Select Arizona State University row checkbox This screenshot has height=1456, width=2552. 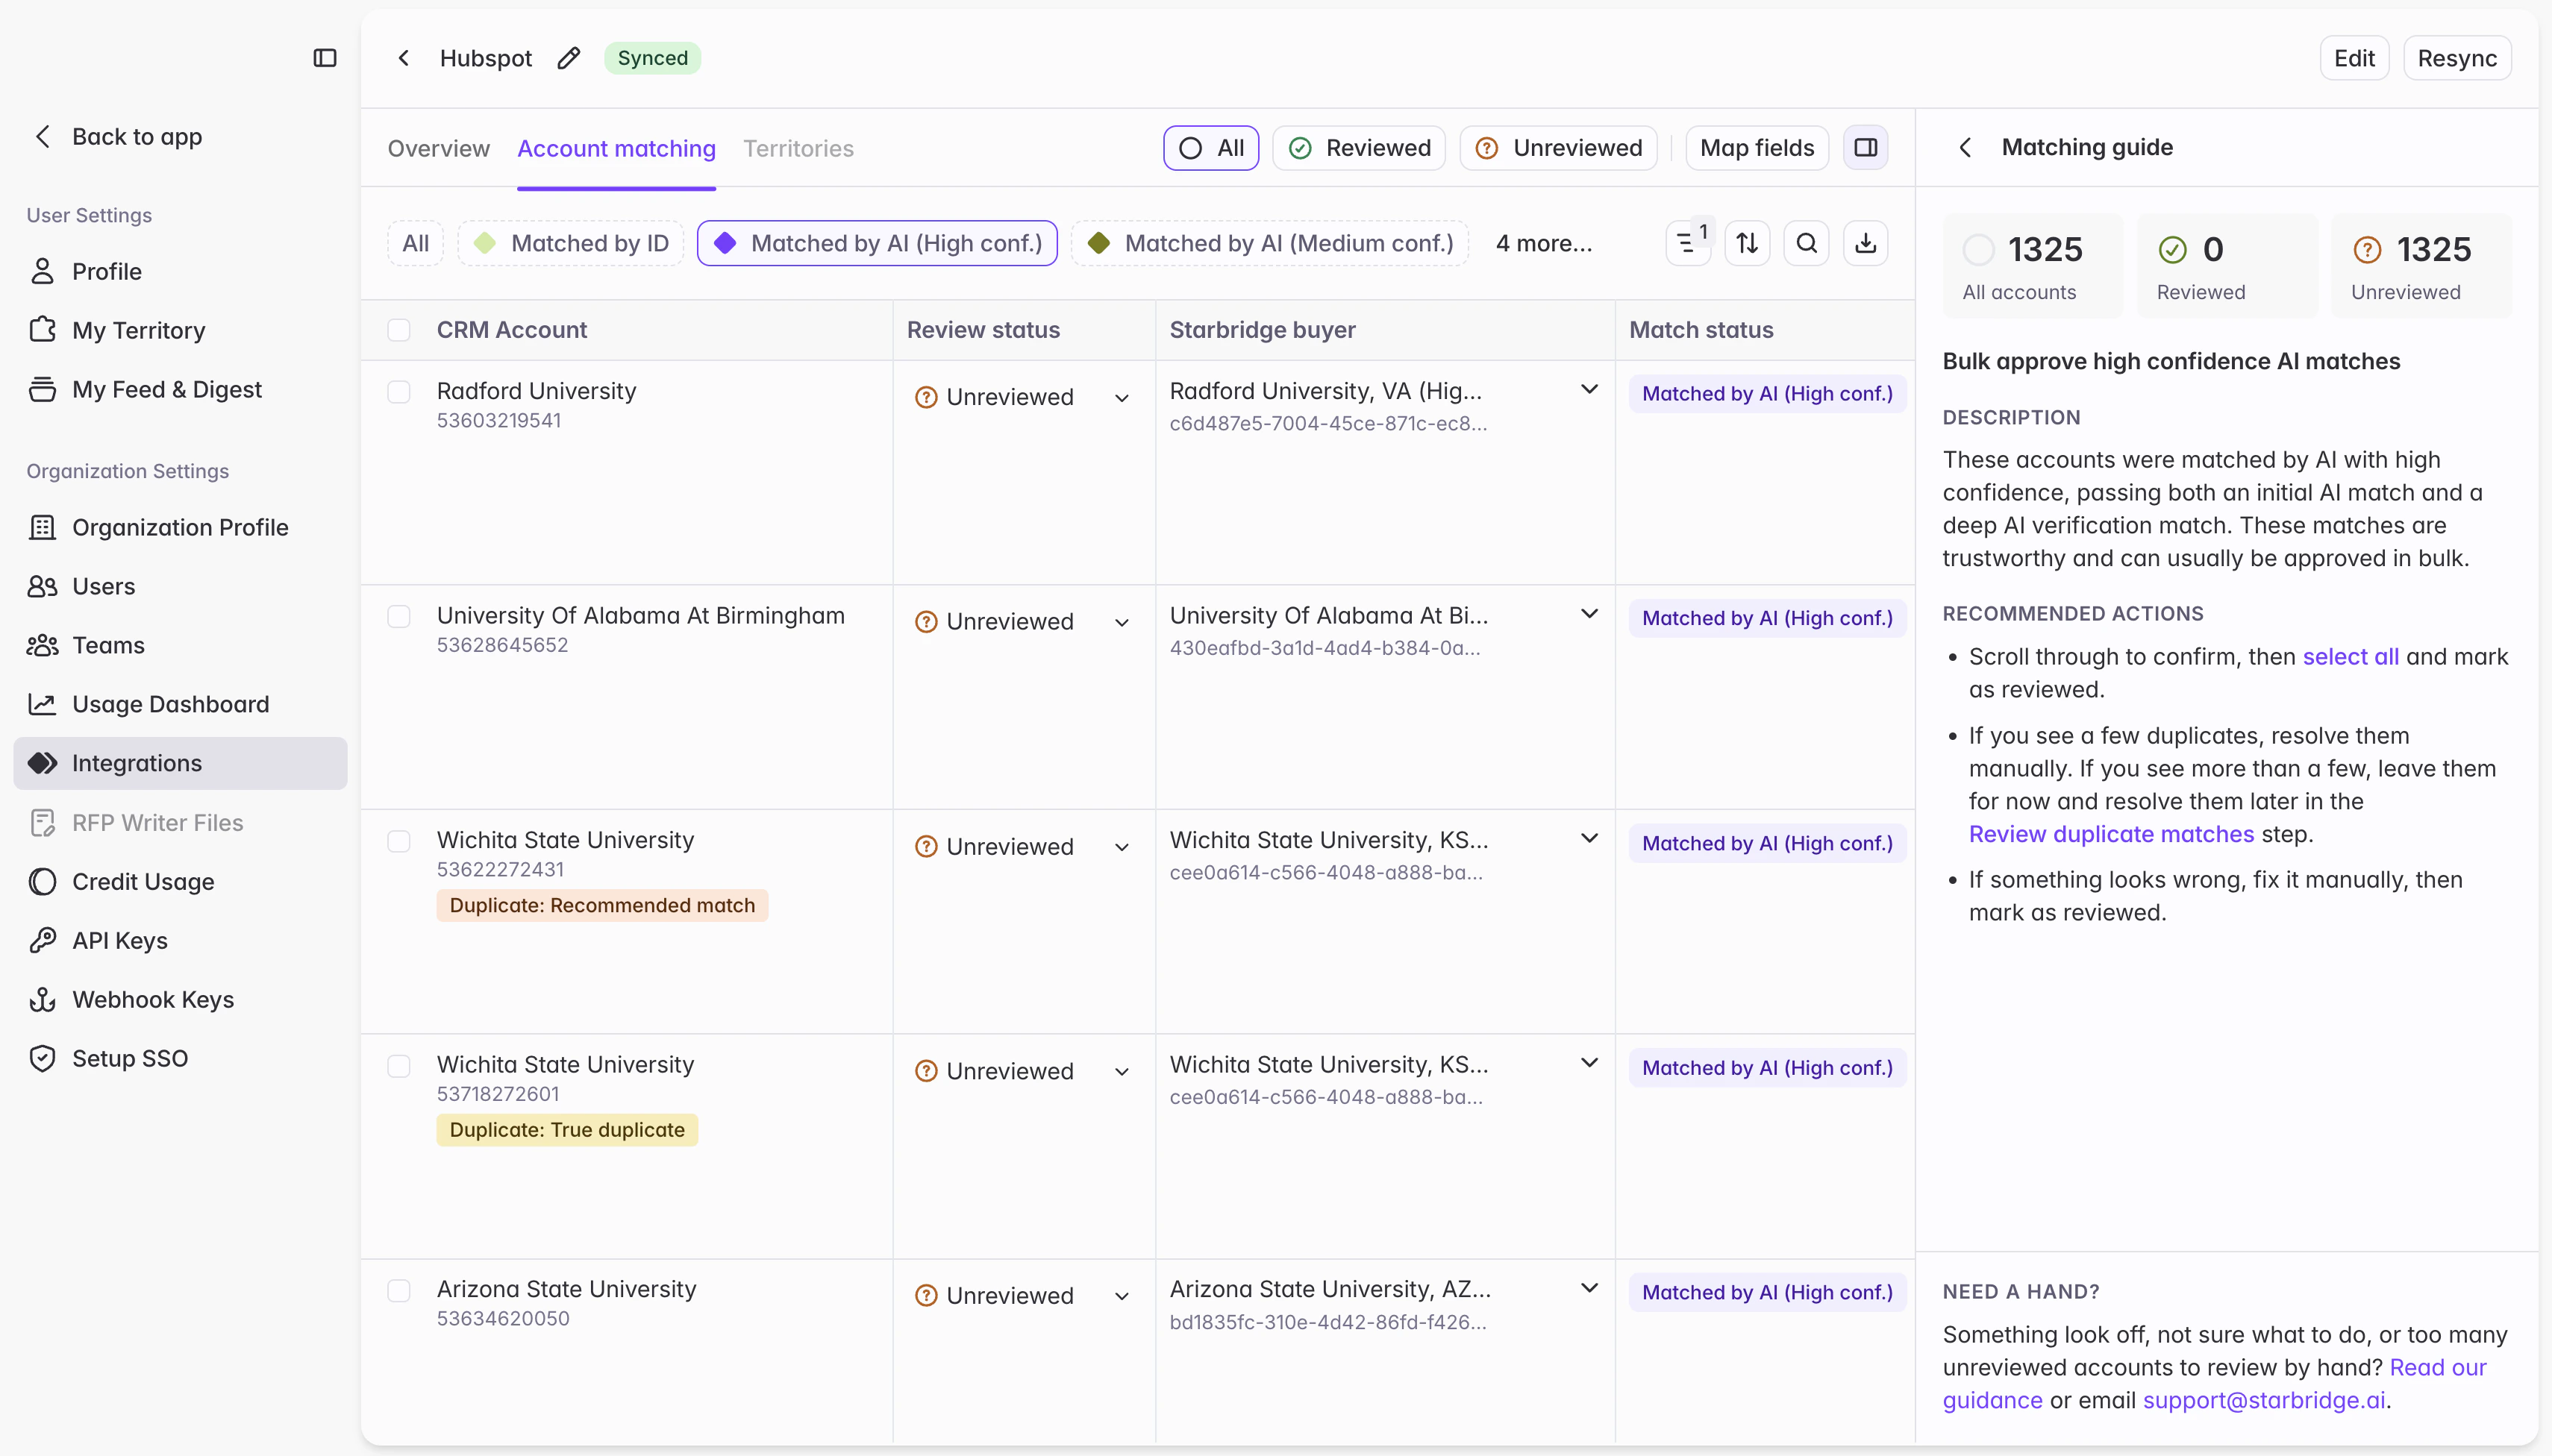(x=399, y=1291)
